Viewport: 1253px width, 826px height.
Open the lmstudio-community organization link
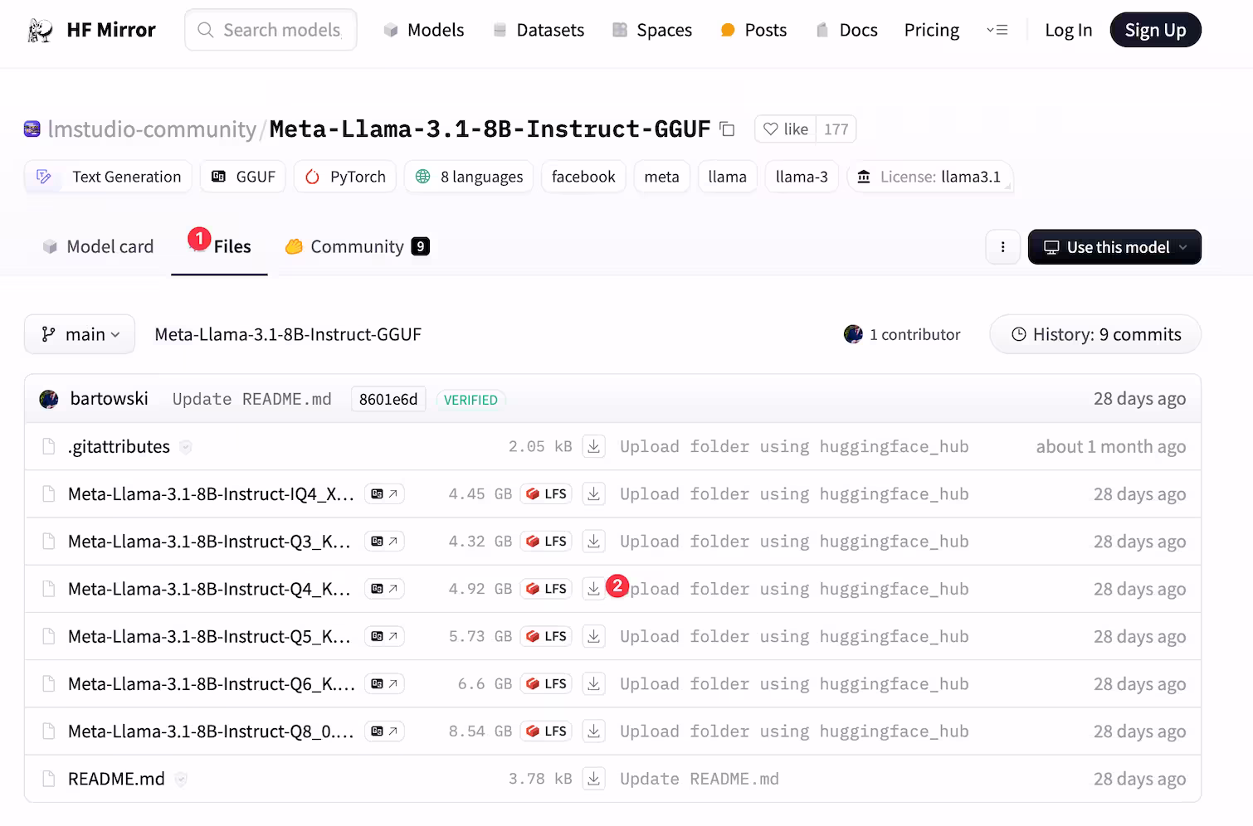tap(152, 129)
